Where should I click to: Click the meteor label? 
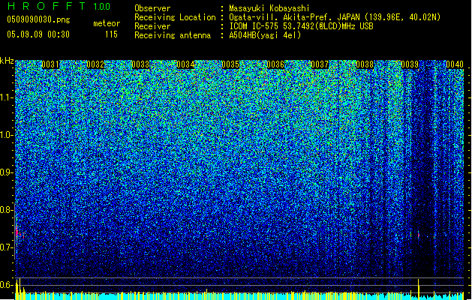coord(107,23)
